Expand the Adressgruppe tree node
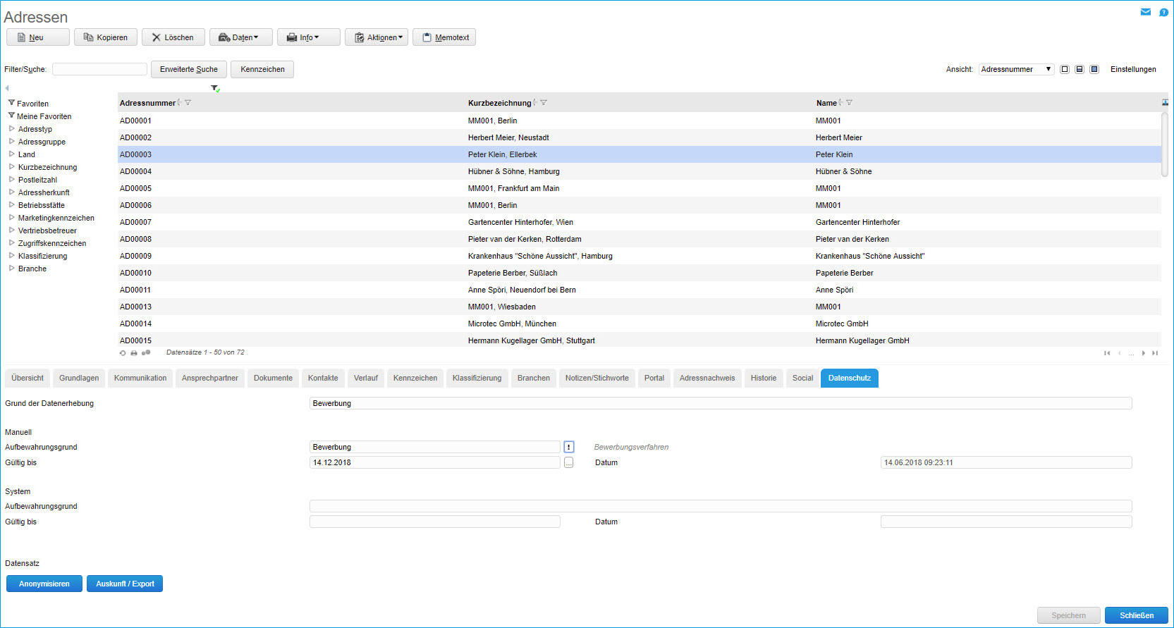 12,142
